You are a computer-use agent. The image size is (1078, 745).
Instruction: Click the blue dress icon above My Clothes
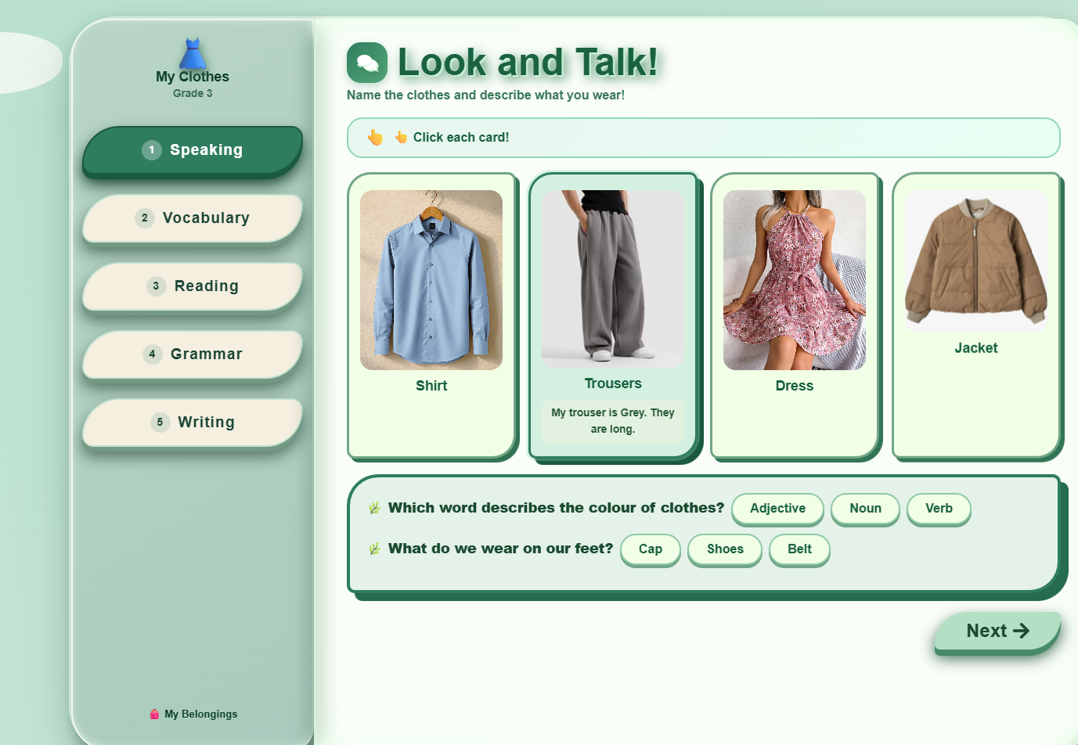(192, 52)
